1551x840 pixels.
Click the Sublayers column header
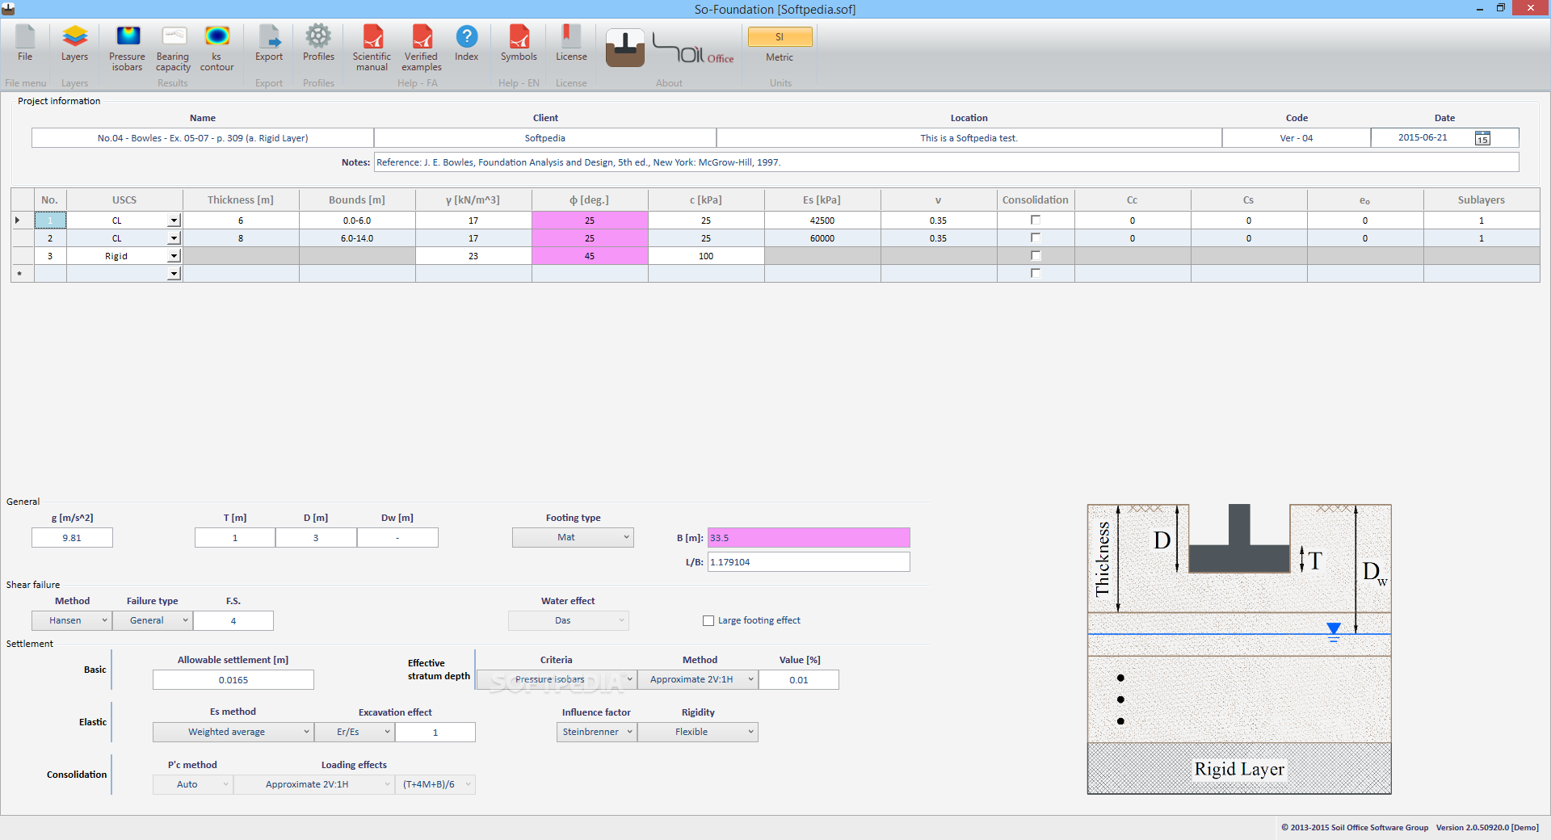click(1481, 200)
